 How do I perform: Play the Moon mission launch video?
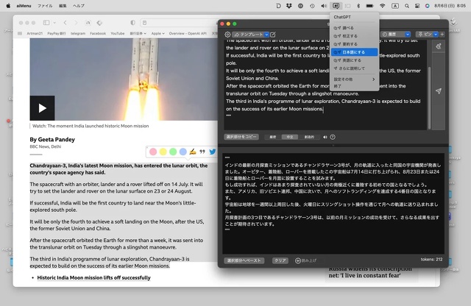42,108
